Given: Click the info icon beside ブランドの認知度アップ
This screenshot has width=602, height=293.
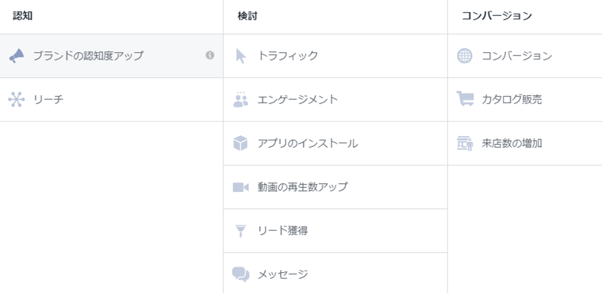Looking at the screenshot, I should [x=210, y=56].
